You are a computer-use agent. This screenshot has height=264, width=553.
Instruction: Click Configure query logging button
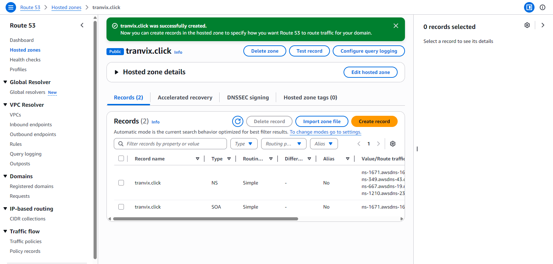[369, 51]
